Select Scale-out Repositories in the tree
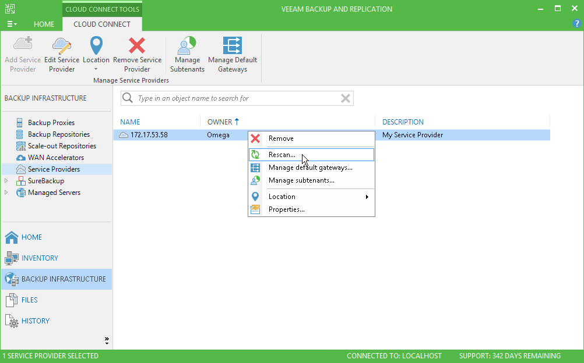The height and width of the screenshot is (363, 584). (x=62, y=146)
